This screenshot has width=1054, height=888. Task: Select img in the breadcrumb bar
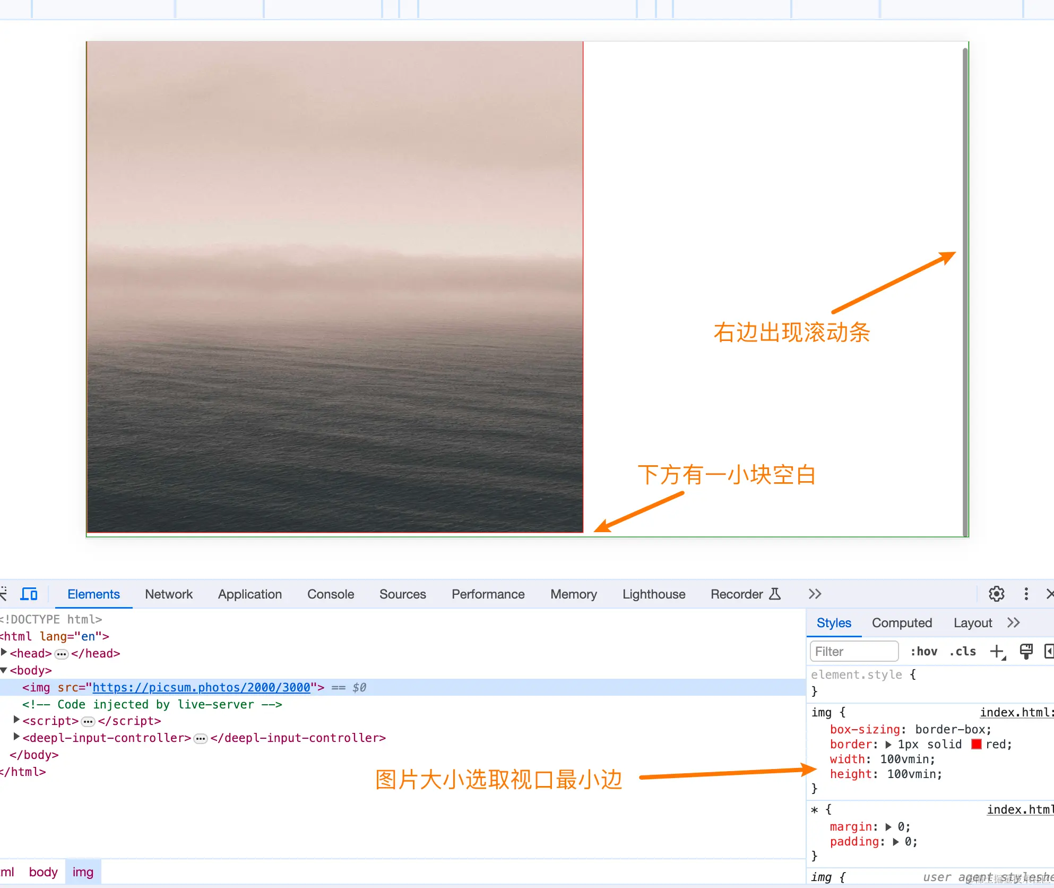(x=83, y=872)
